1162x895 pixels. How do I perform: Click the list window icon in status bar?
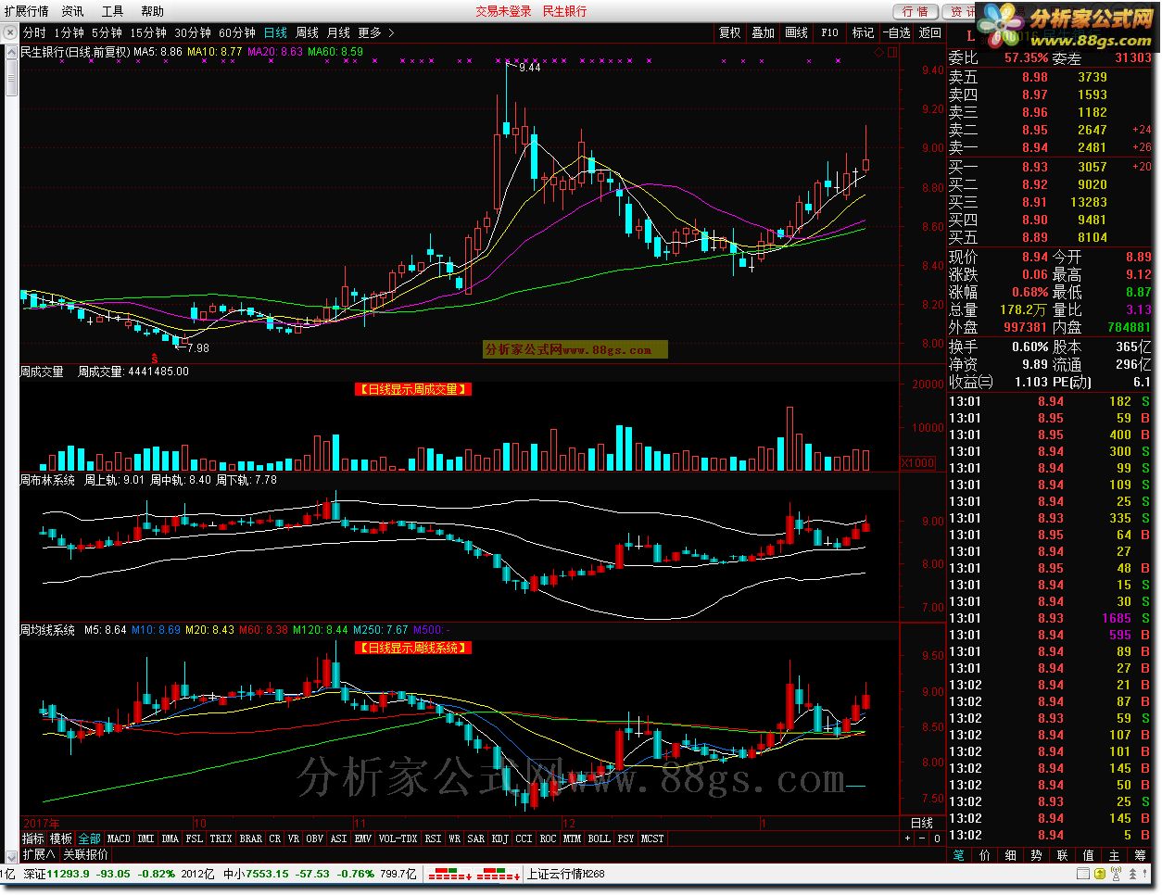[1082, 874]
